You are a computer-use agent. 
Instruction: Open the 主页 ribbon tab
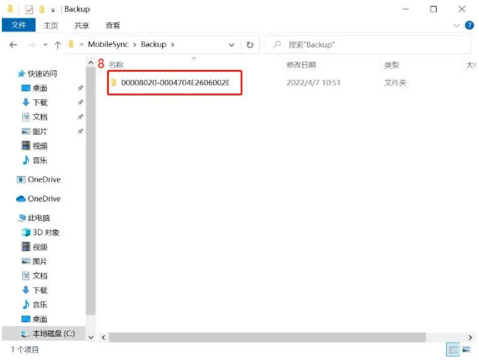[50, 26]
